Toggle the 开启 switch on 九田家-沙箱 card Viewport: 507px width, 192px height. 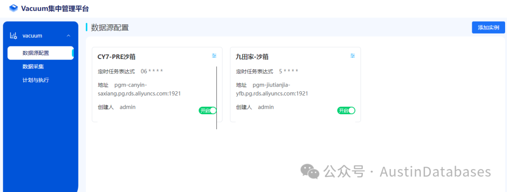[x=346, y=111]
